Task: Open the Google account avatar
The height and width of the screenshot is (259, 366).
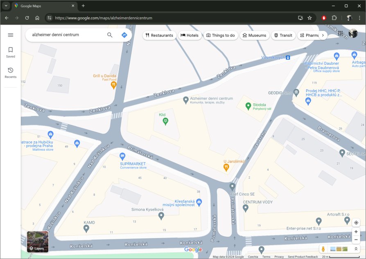Action: coord(353,34)
